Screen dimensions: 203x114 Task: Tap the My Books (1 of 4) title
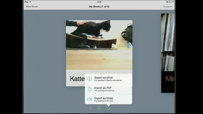pos(99,7)
